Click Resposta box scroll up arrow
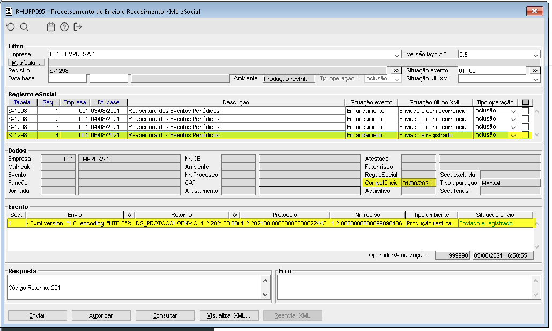The width and height of the screenshot is (552, 331). tap(266, 281)
